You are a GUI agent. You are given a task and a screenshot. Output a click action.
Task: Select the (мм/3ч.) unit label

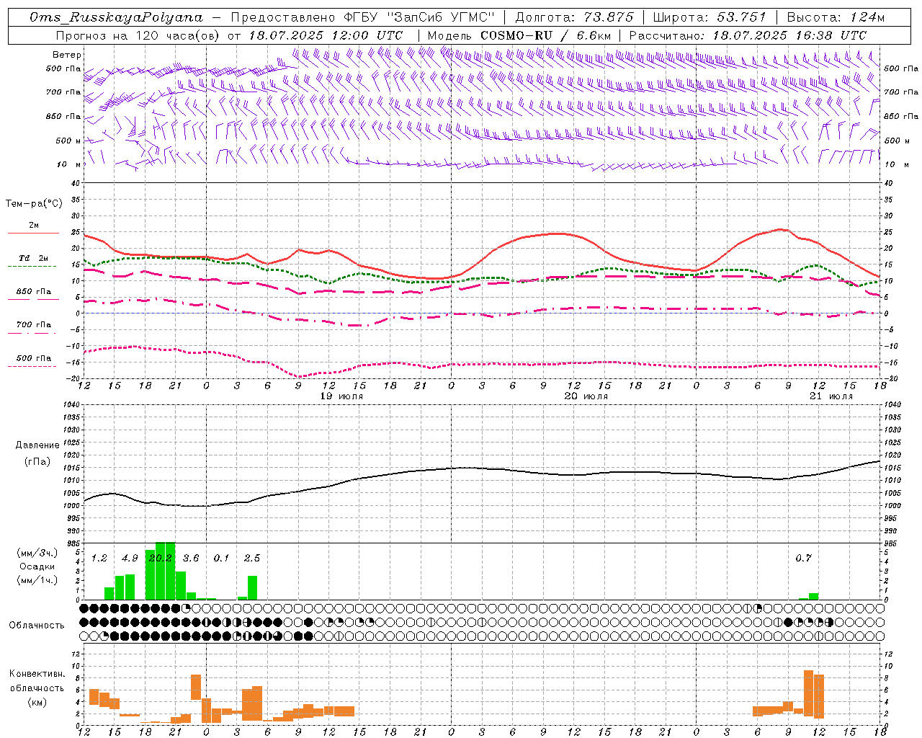click(37, 553)
